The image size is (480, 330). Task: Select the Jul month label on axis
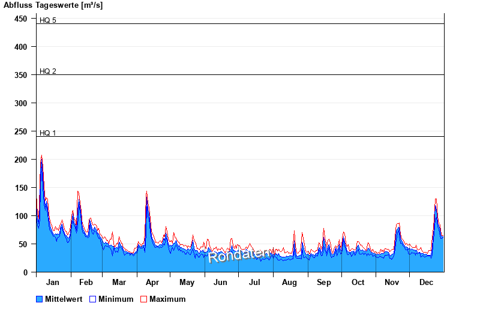point(255,283)
